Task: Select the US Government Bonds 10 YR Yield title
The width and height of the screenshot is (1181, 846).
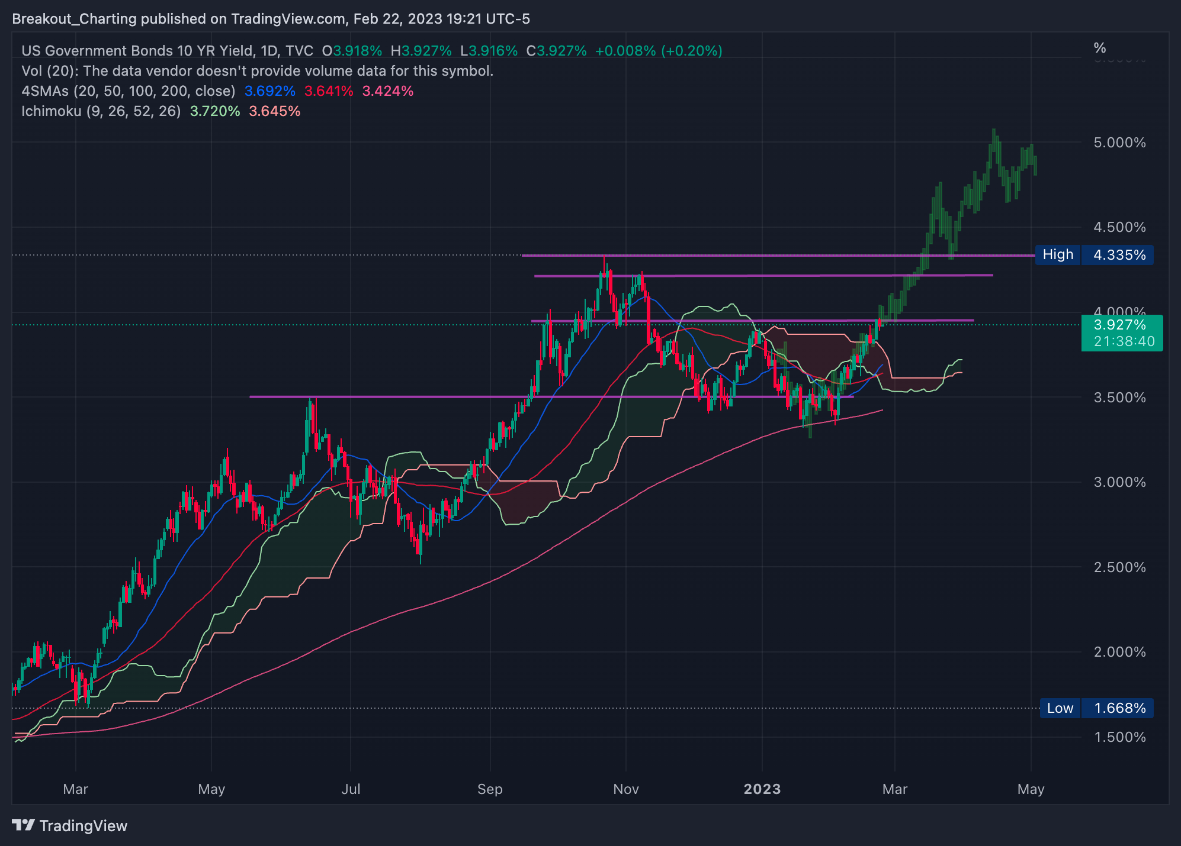Action: (x=139, y=51)
